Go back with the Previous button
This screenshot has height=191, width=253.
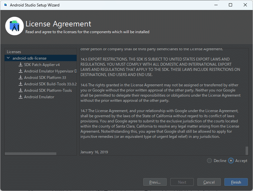click(155, 182)
